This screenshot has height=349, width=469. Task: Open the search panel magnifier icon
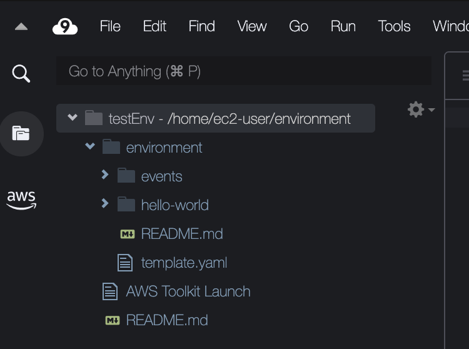21,74
